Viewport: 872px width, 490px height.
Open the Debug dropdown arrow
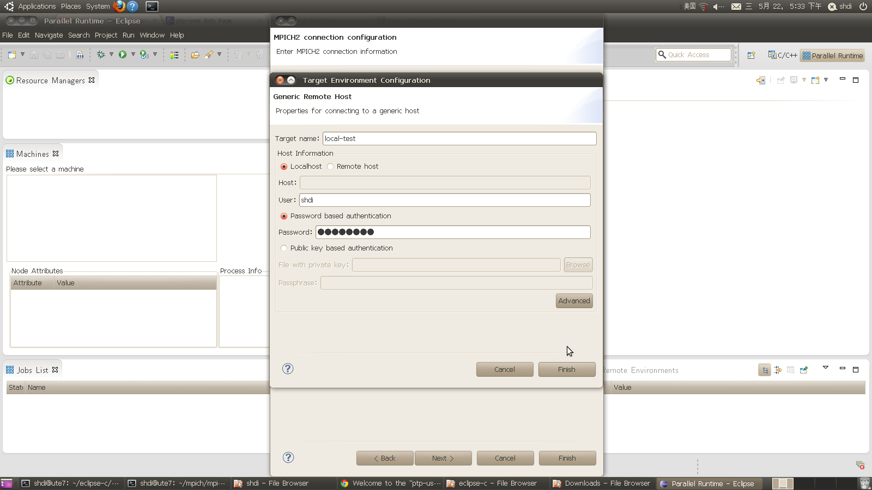tap(111, 54)
